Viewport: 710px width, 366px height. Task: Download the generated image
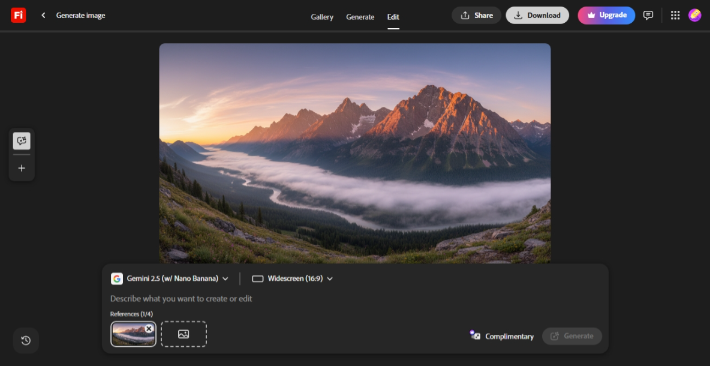(537, 16)
